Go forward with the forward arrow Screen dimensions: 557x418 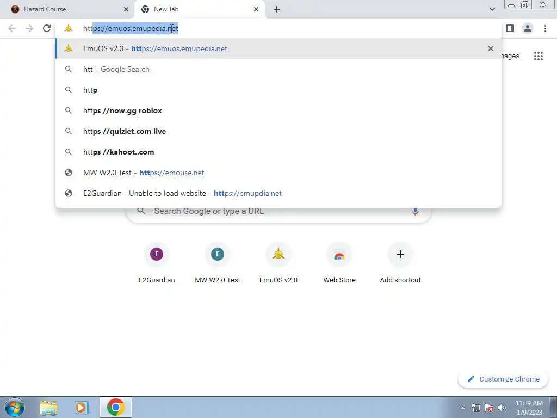click(29, 28)
